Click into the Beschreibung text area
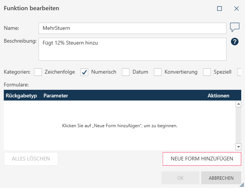This screenshot has height=188, width=245. [132, 49]
